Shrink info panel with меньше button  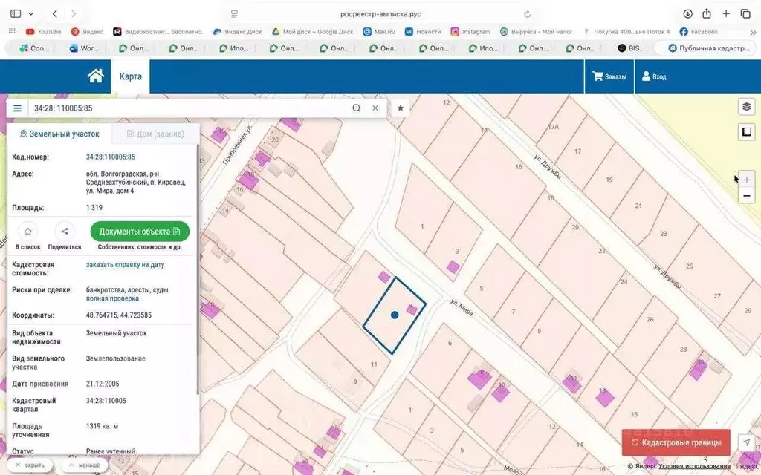pyautogui.click(x=83, y=465)
